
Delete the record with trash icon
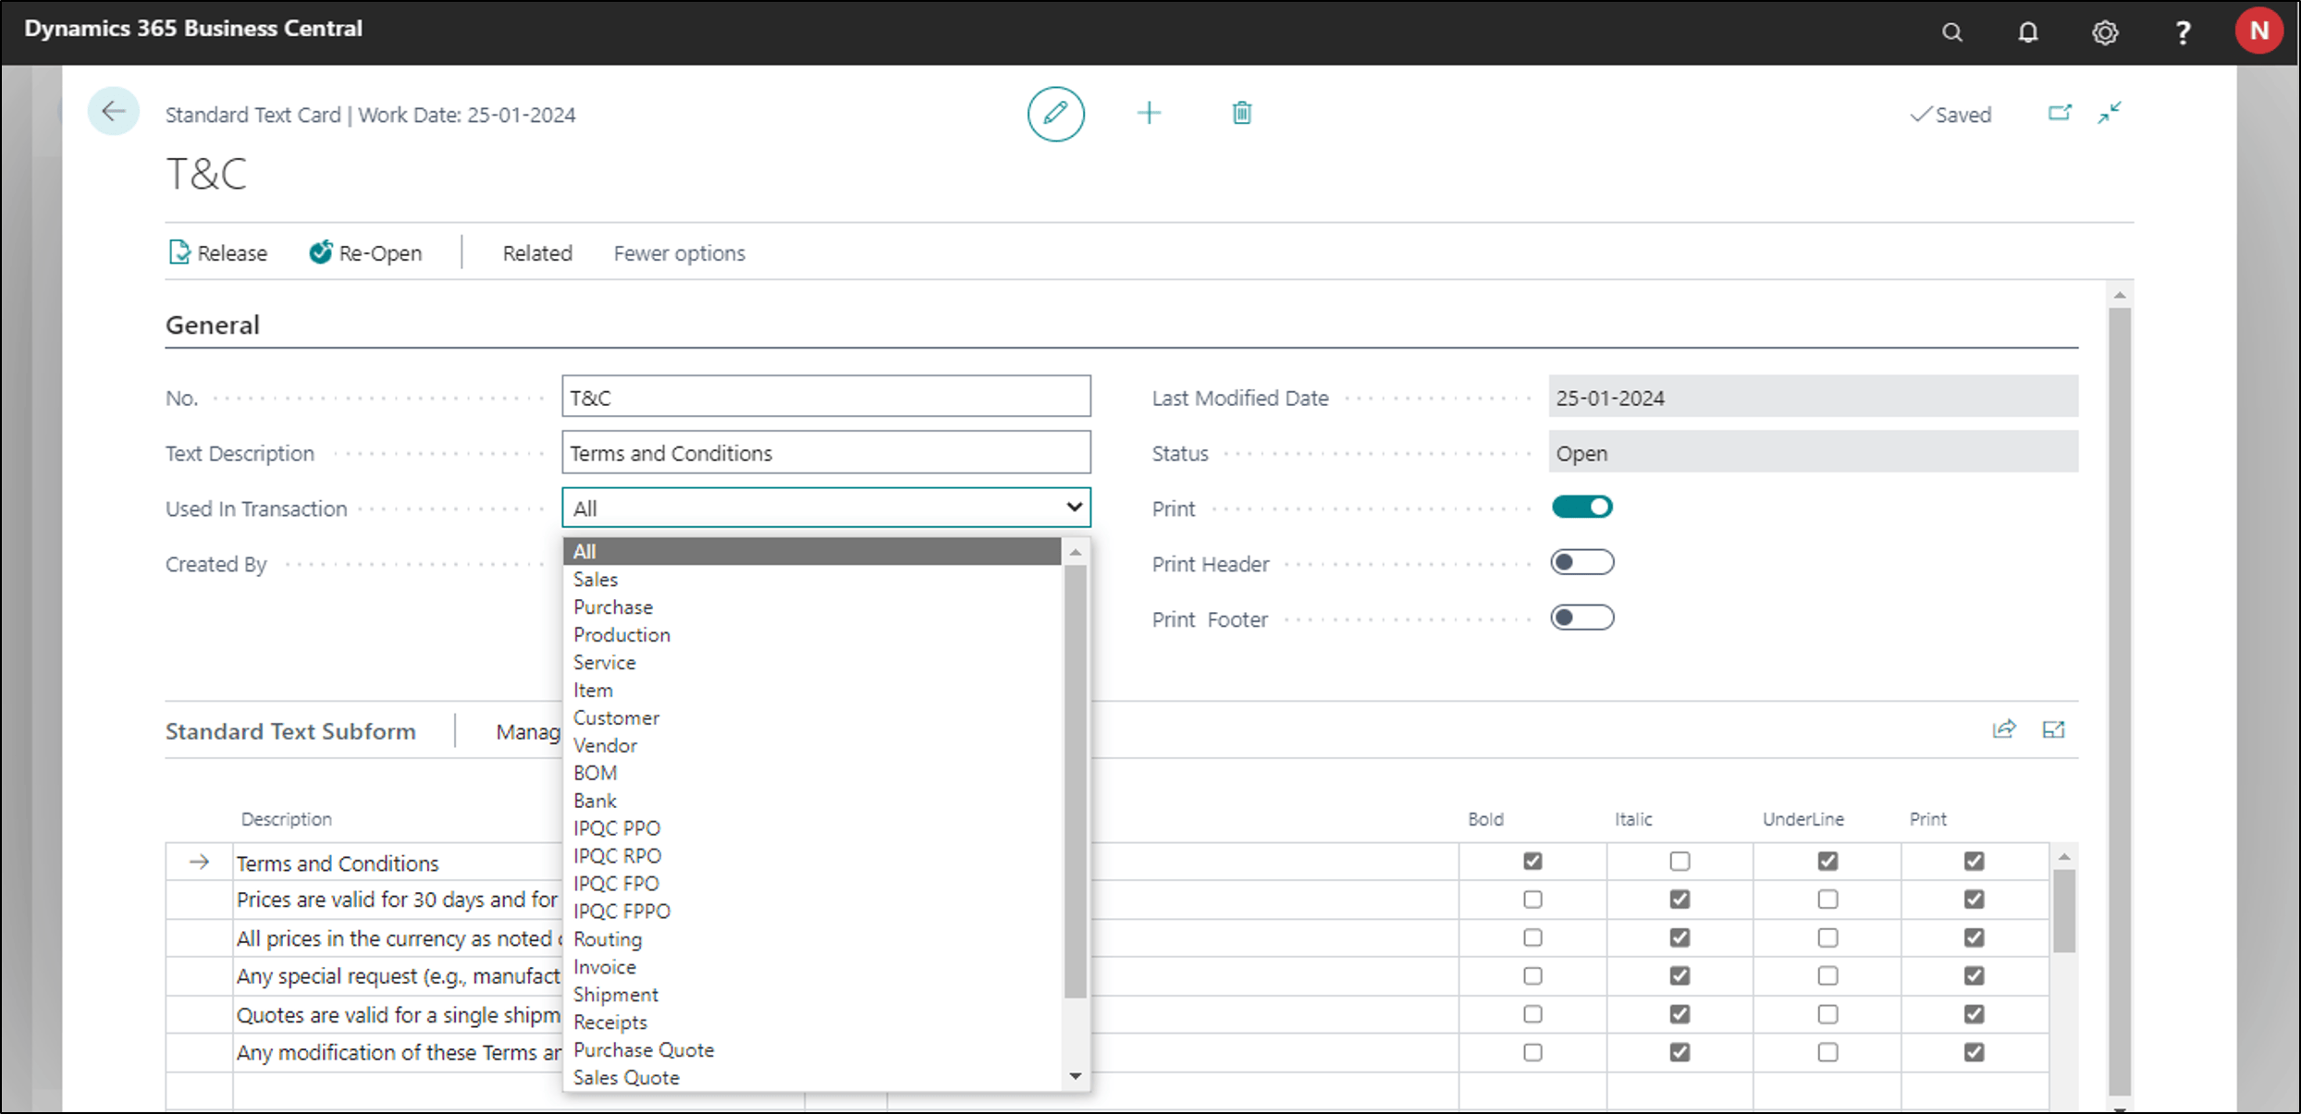click(x=1241, y=113)
